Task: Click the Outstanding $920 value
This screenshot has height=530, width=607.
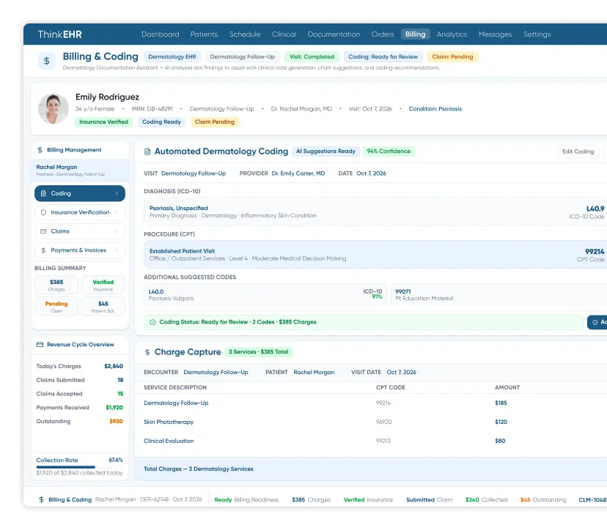Action: coord(116,422)
